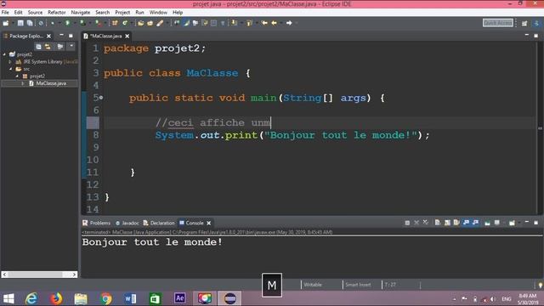Collapse the projet2 package node
The width and height of the screenshot is (544, 306).
click(17, 76)
